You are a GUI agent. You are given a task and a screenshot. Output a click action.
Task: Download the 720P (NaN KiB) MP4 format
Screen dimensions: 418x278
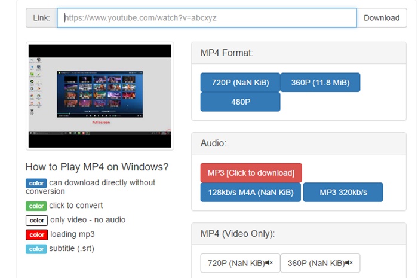(x=240, y=83)
